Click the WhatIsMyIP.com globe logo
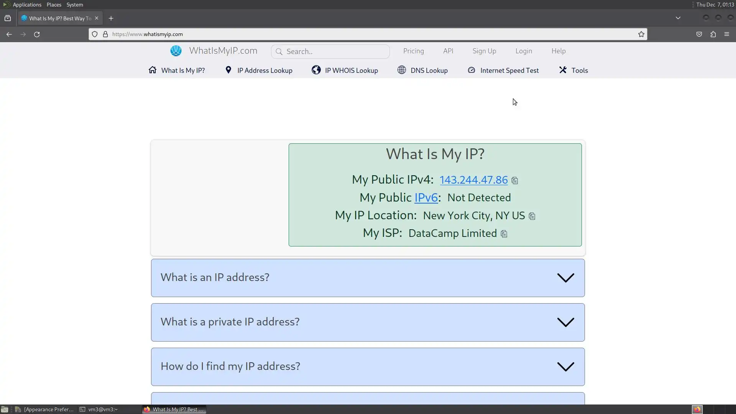736x414 pixels. 176,51
